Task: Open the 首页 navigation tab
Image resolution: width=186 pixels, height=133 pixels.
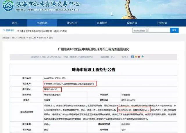Action: click(x=15, y=23)
